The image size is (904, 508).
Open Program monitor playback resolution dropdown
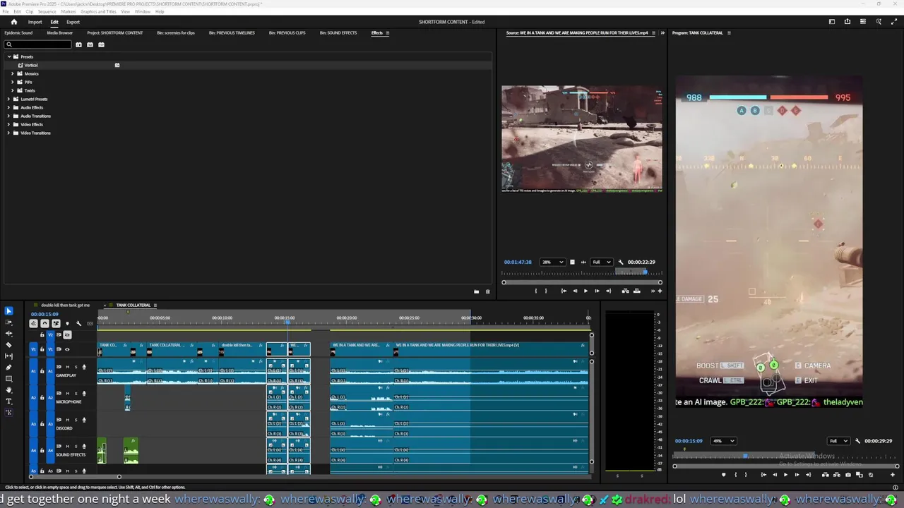[x=838, y=441]
